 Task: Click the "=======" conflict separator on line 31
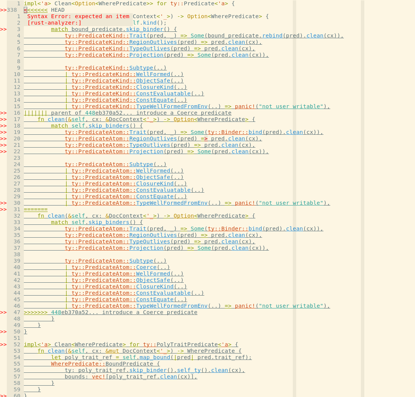[x=36, y=209]
